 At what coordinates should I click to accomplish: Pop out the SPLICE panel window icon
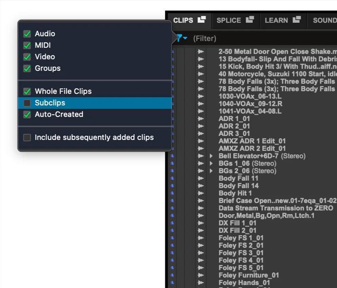(250, 19)
